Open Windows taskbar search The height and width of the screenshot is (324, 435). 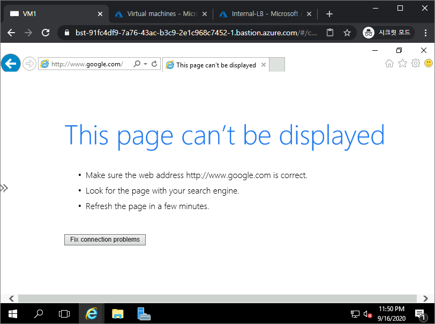click(39, 314)
